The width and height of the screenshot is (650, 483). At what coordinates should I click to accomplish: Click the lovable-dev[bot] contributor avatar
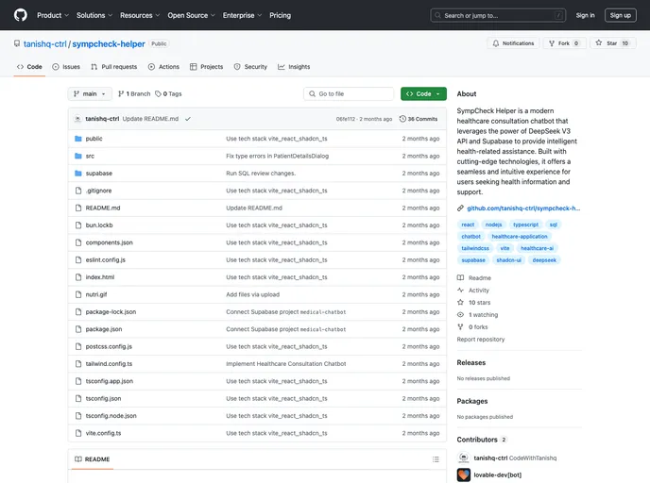click(x=464, y=475)
